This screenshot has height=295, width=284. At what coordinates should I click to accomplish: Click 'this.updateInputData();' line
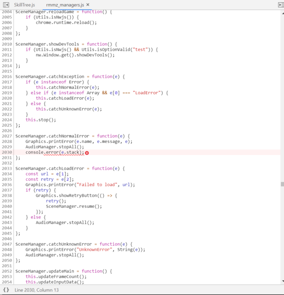55,282
